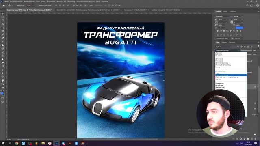Toggle Strikethrough in Character panel
Screen dimensions: 260x146
(240, 31)
